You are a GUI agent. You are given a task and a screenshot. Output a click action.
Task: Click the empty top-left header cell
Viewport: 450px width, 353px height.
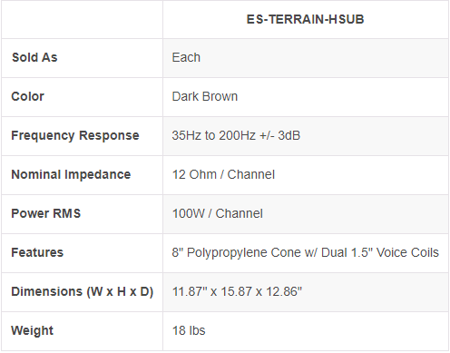click(x=82, y=19)
